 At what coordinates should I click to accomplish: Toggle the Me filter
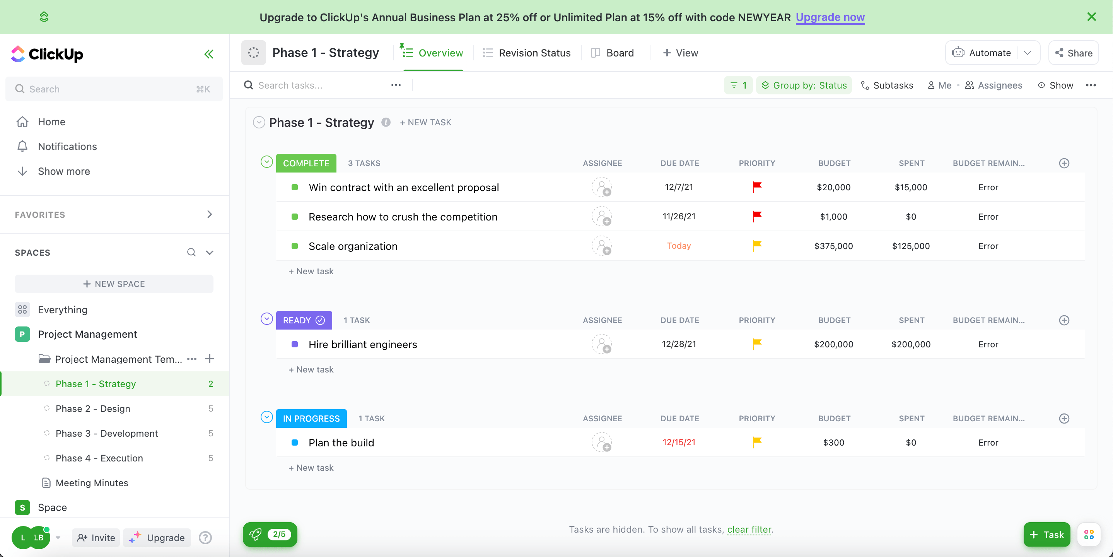939,85
